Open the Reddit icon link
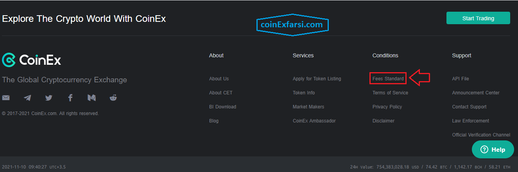 point(113,98)
